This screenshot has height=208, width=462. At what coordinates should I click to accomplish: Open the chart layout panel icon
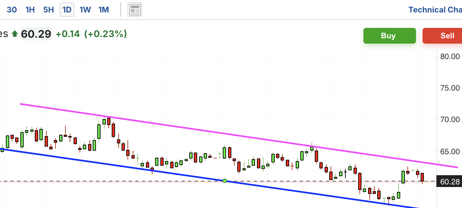point(135,10)
